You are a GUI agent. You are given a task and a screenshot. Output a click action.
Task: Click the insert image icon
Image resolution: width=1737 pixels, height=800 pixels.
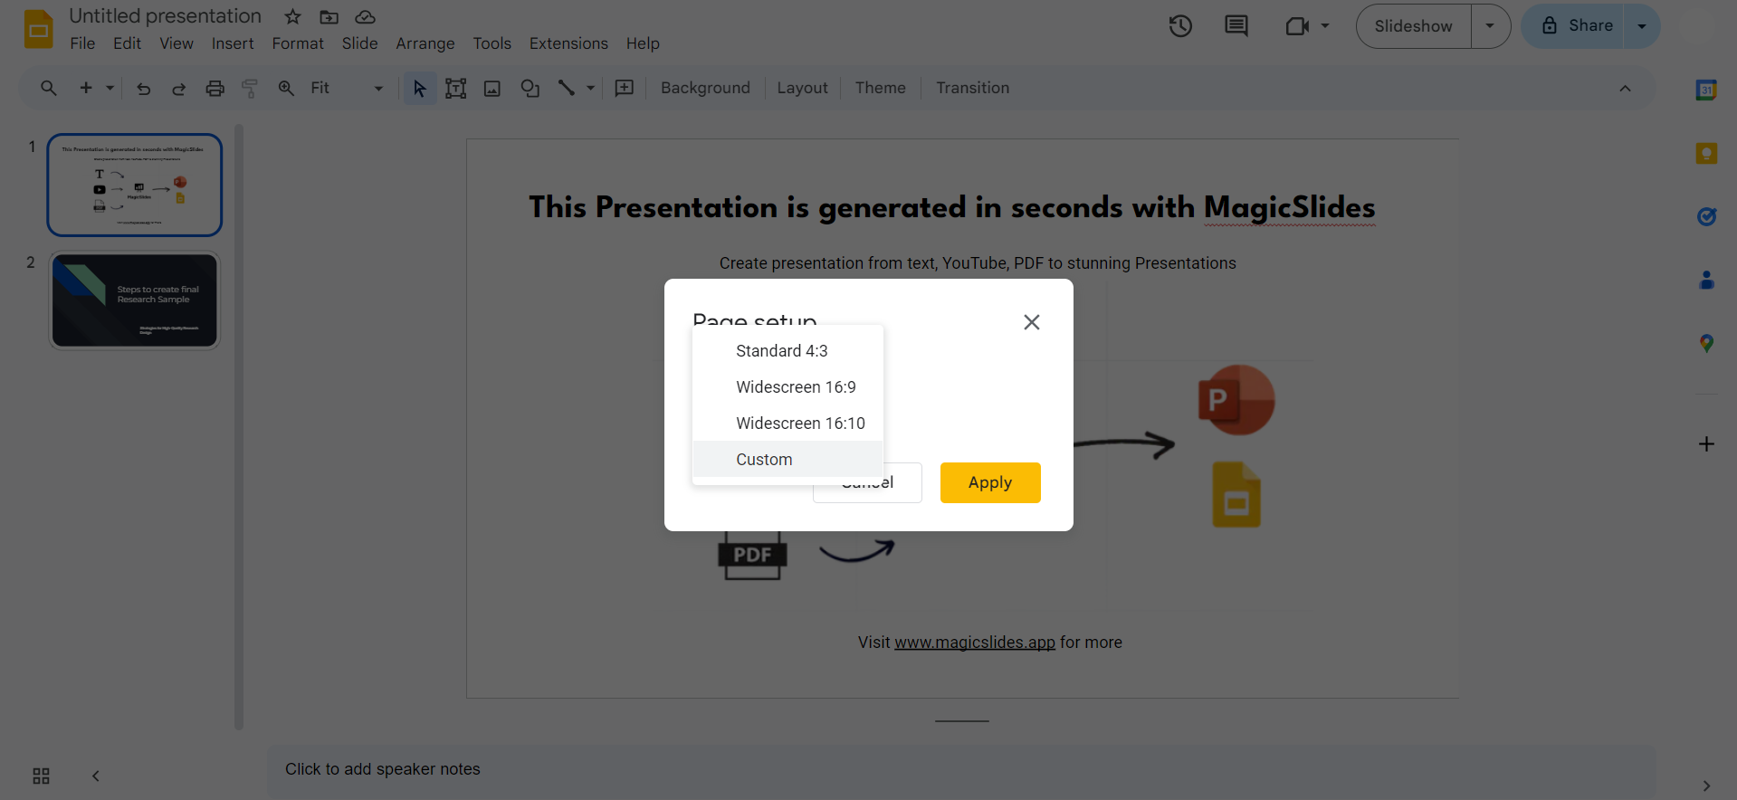492,88
